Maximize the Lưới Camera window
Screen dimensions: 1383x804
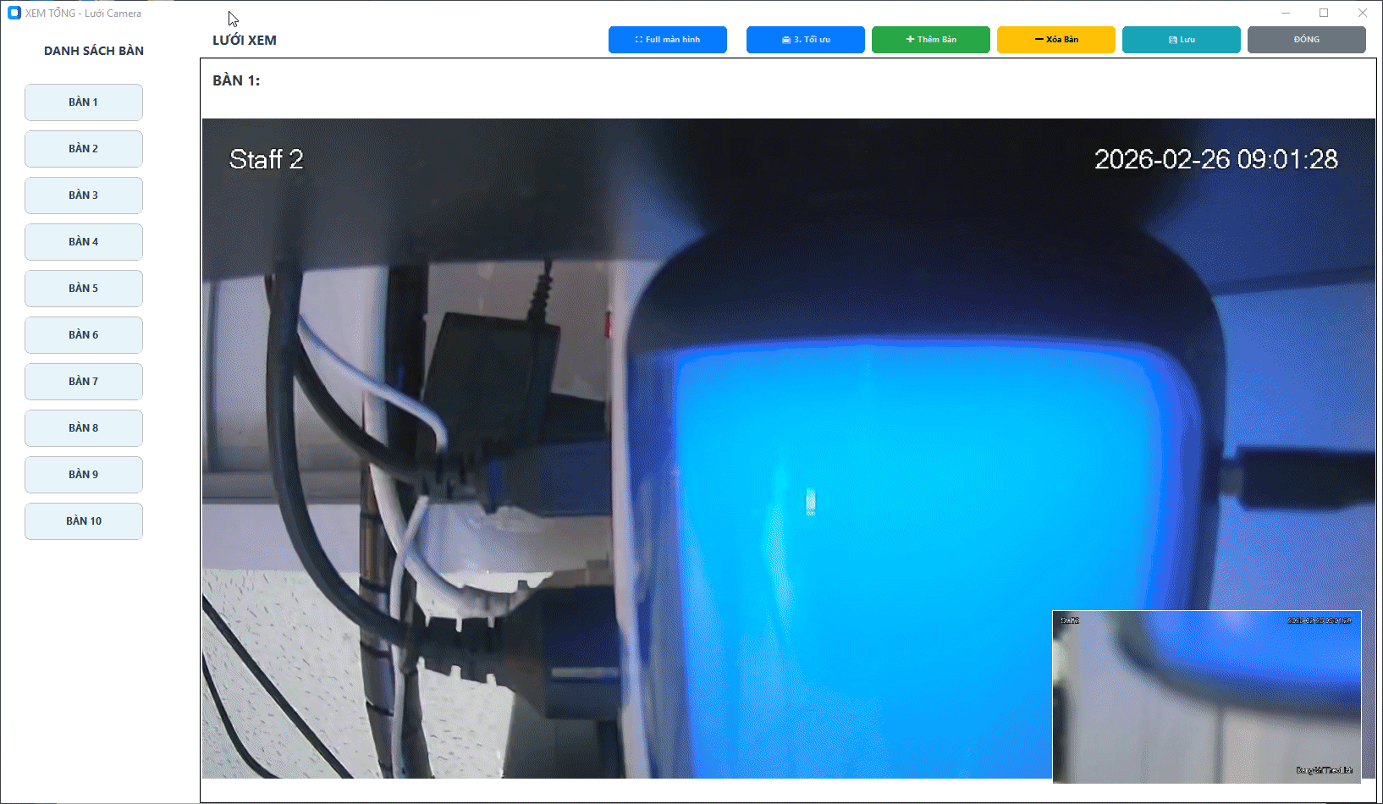tap(1324, 13)
